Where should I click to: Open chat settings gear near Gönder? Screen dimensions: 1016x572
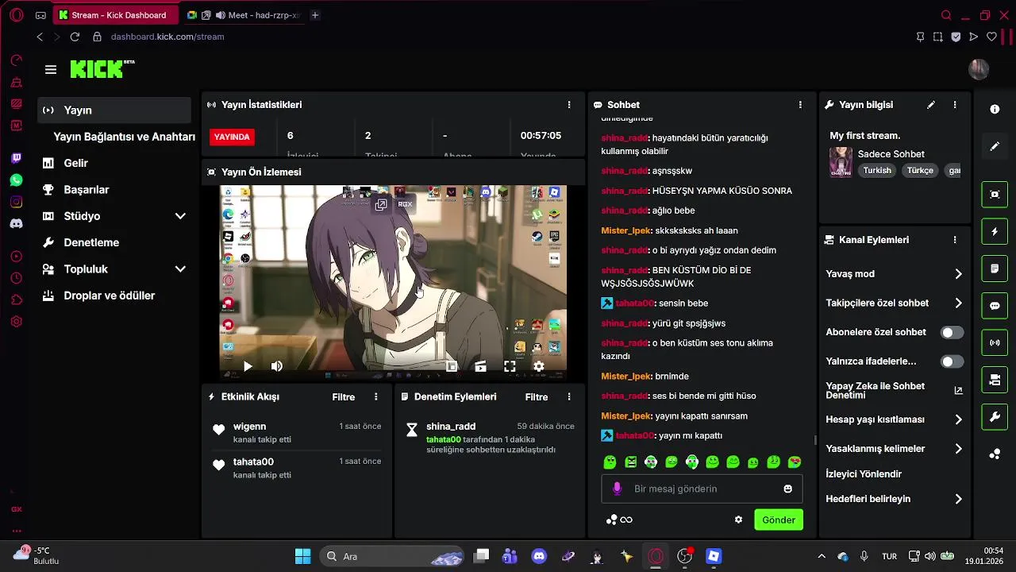coord(738,520)
